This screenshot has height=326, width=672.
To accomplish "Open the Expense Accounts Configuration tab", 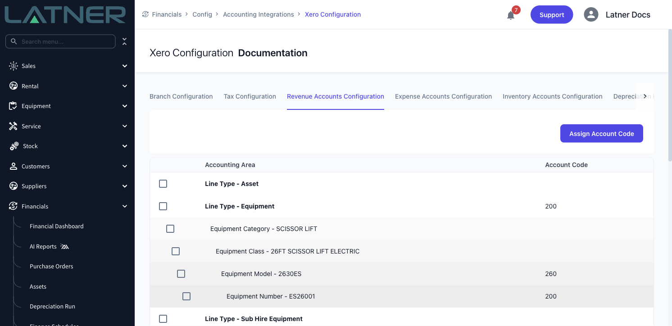I will tap(443, 96).
